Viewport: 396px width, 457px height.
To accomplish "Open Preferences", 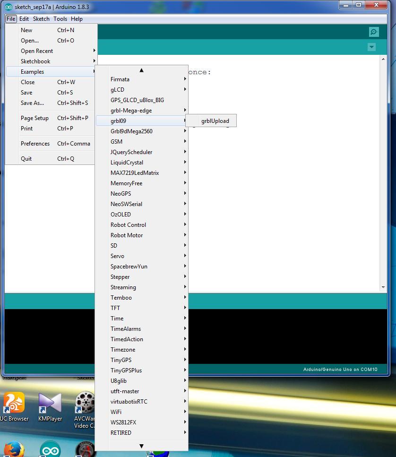I will (x=52, y=144).
